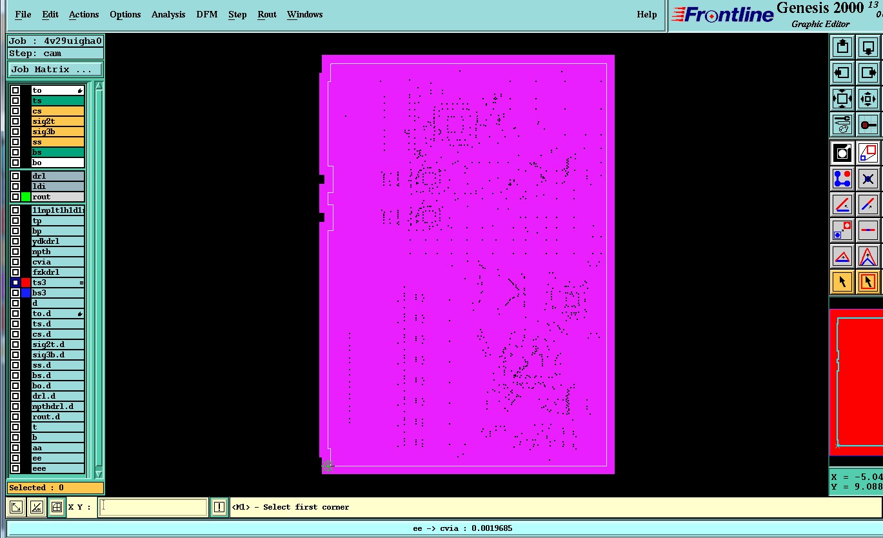The image size is (883, 538).
Task: Select the black X on blue dot tool
Action: point(868,179)
